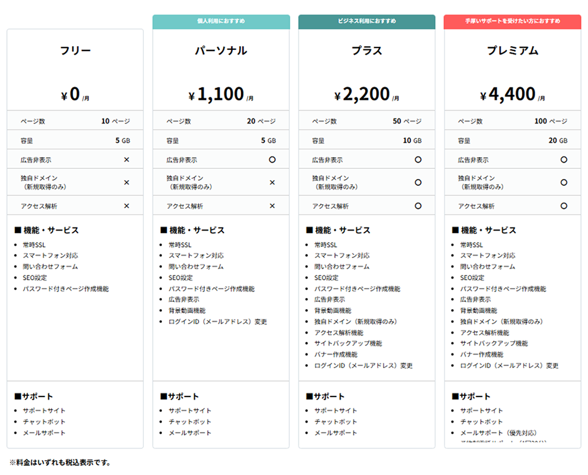This screenshot has height=475, width=588.
Task: Click the × mark for 独自ドメイン in フリー plan
Action: tap(126, 183)
